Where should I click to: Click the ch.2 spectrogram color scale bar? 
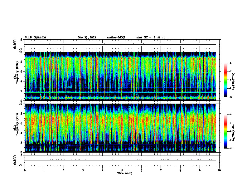click(x=226, y=131)
